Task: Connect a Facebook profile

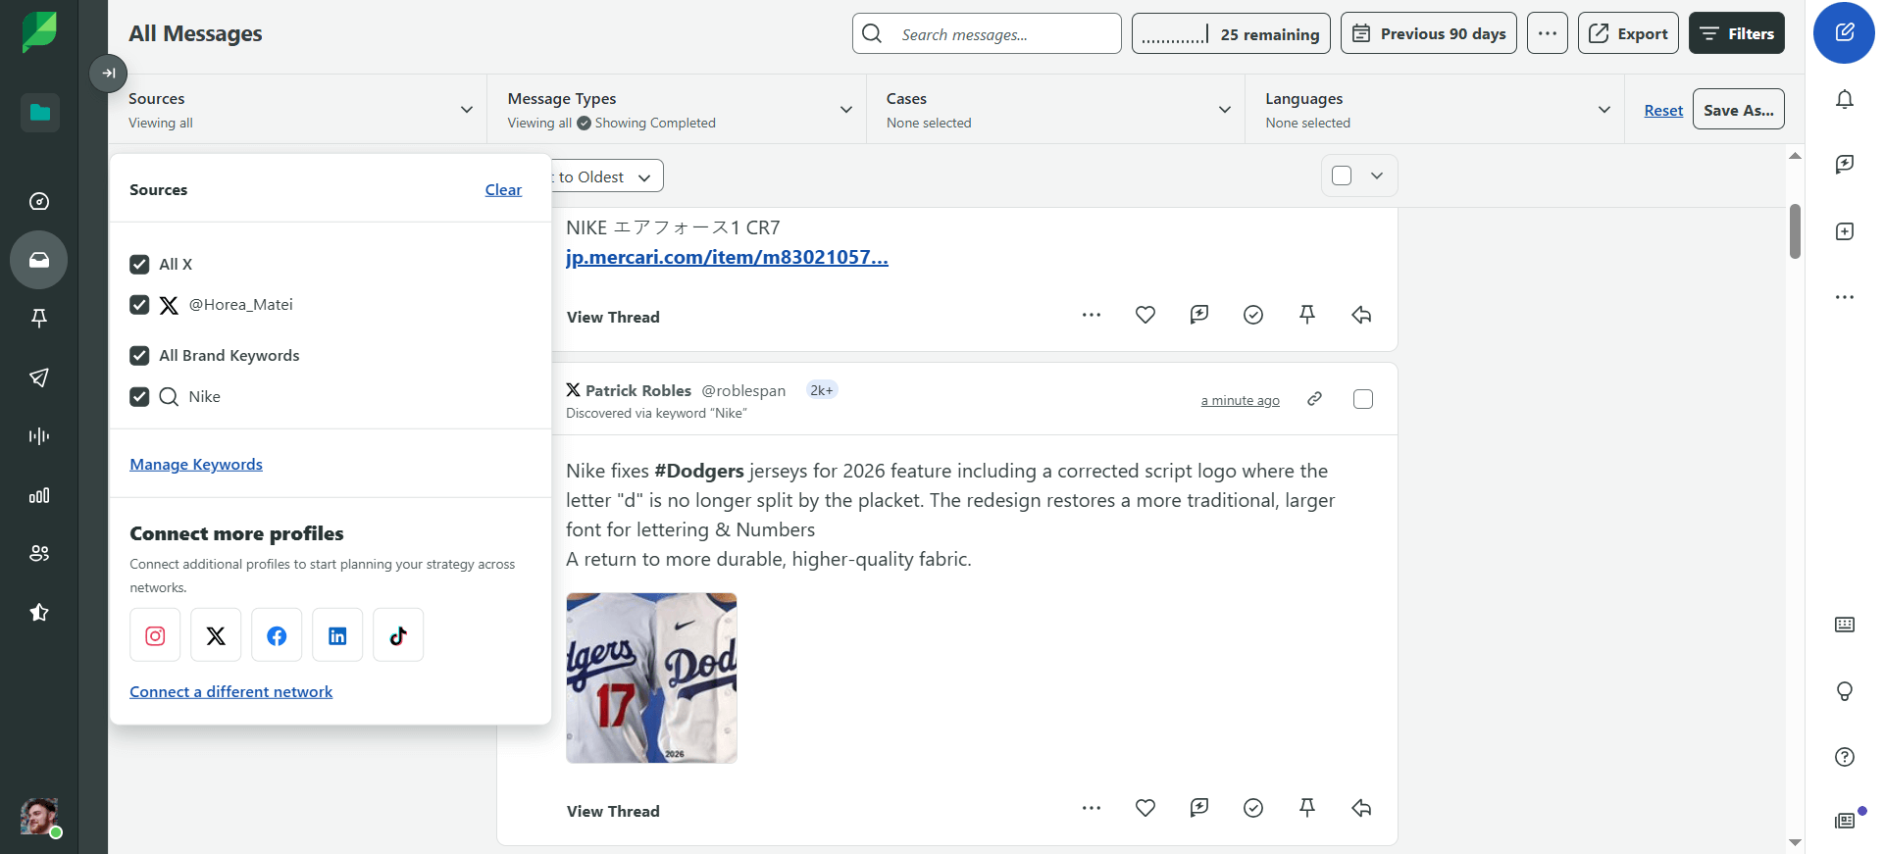Action: tap(277, 635)
